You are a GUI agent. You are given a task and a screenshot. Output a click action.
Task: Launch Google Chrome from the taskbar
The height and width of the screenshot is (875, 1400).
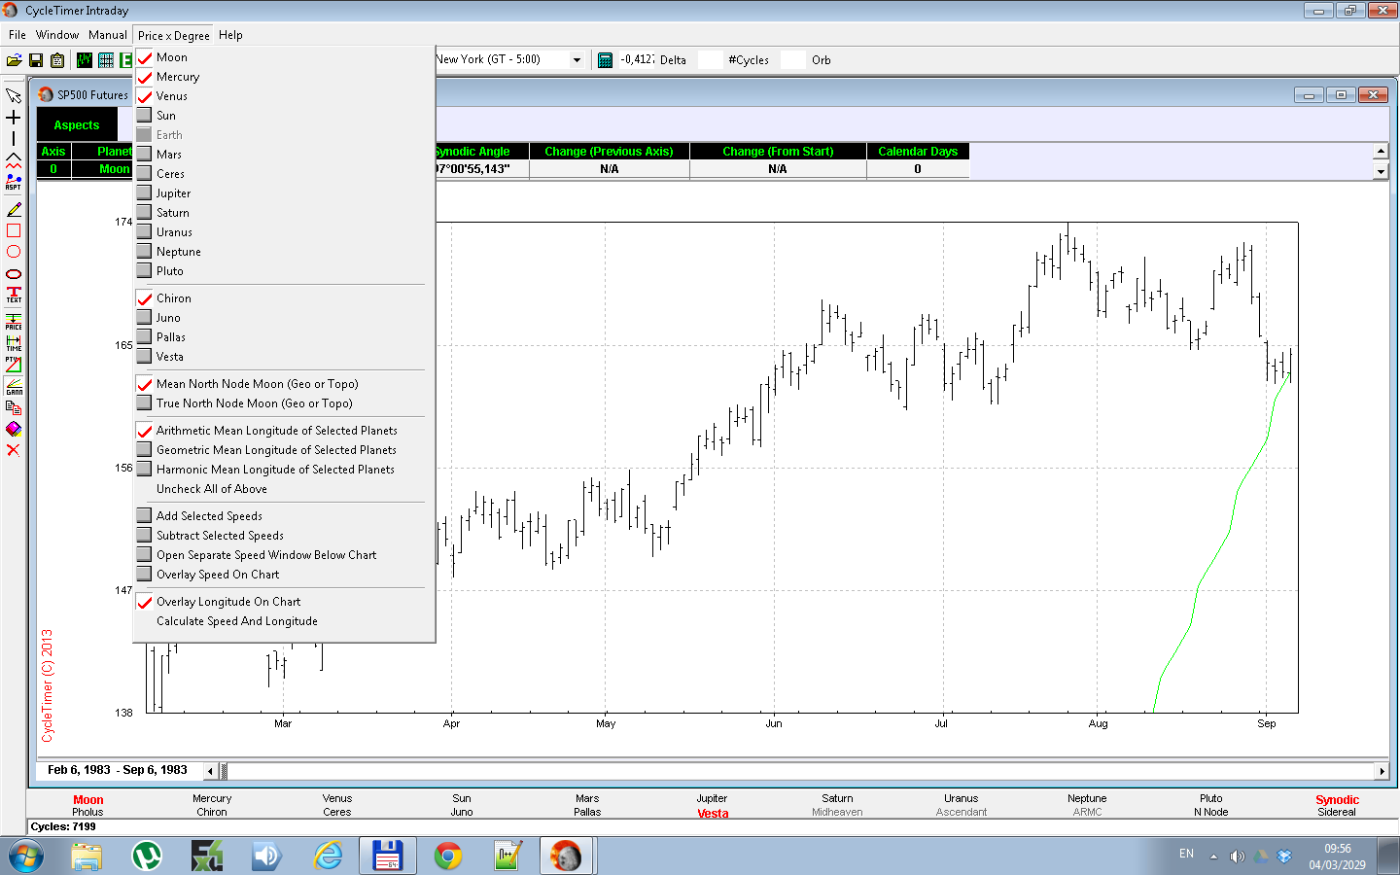[448, 856]
